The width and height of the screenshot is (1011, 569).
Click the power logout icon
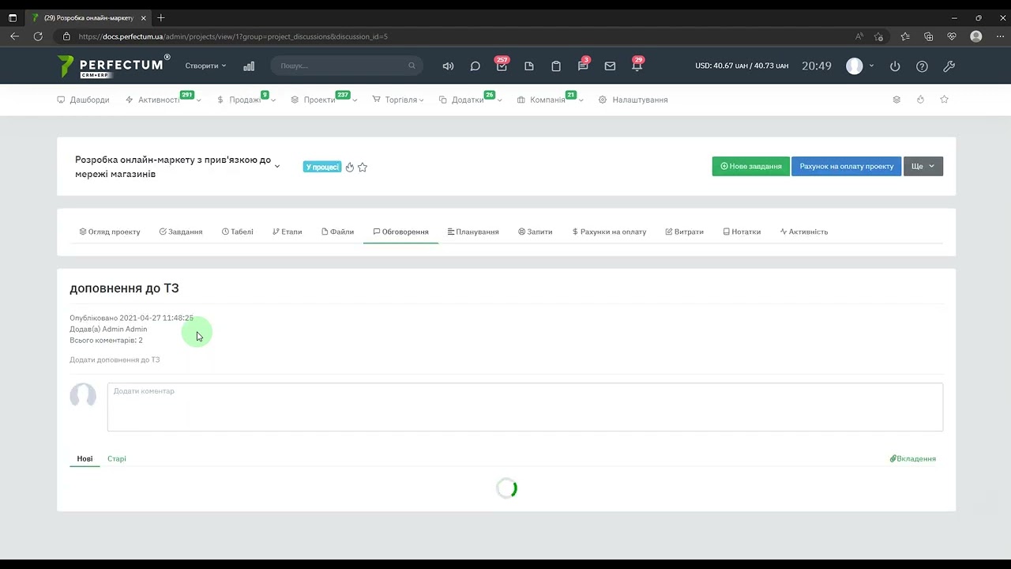895,66
